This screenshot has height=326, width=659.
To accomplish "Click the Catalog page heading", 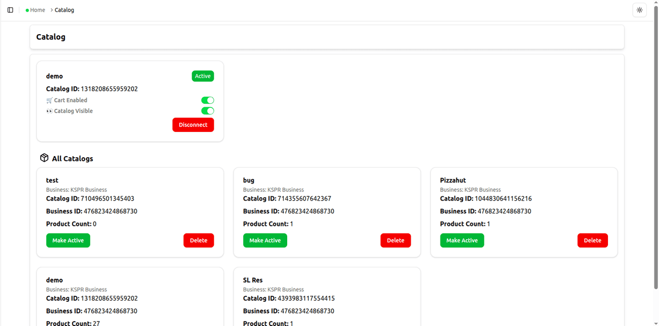I will (51, 36).
